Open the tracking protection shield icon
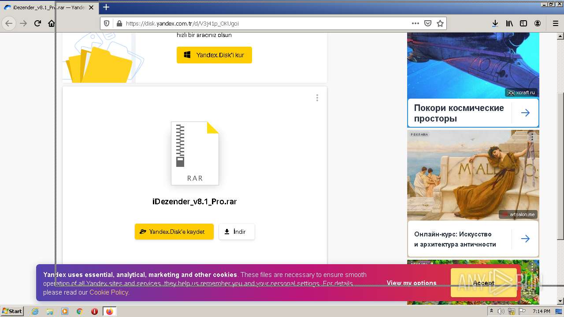Screen dimensions: 564x317 106,23
